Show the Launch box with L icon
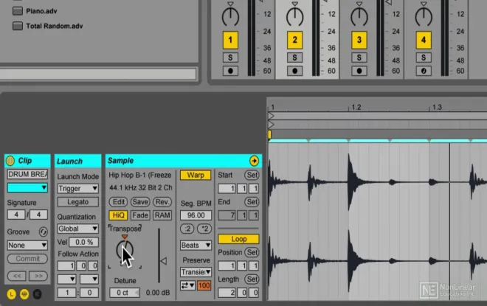Viewport: 487px width, 306px height. point(12,294)
